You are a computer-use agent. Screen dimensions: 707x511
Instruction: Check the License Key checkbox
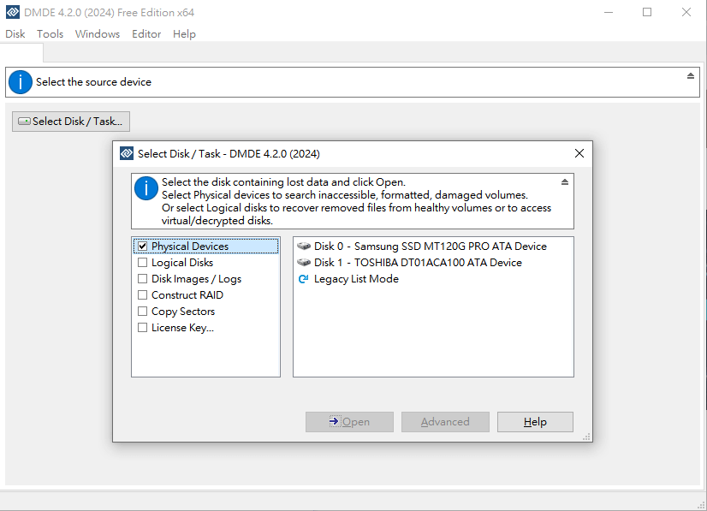142,328
